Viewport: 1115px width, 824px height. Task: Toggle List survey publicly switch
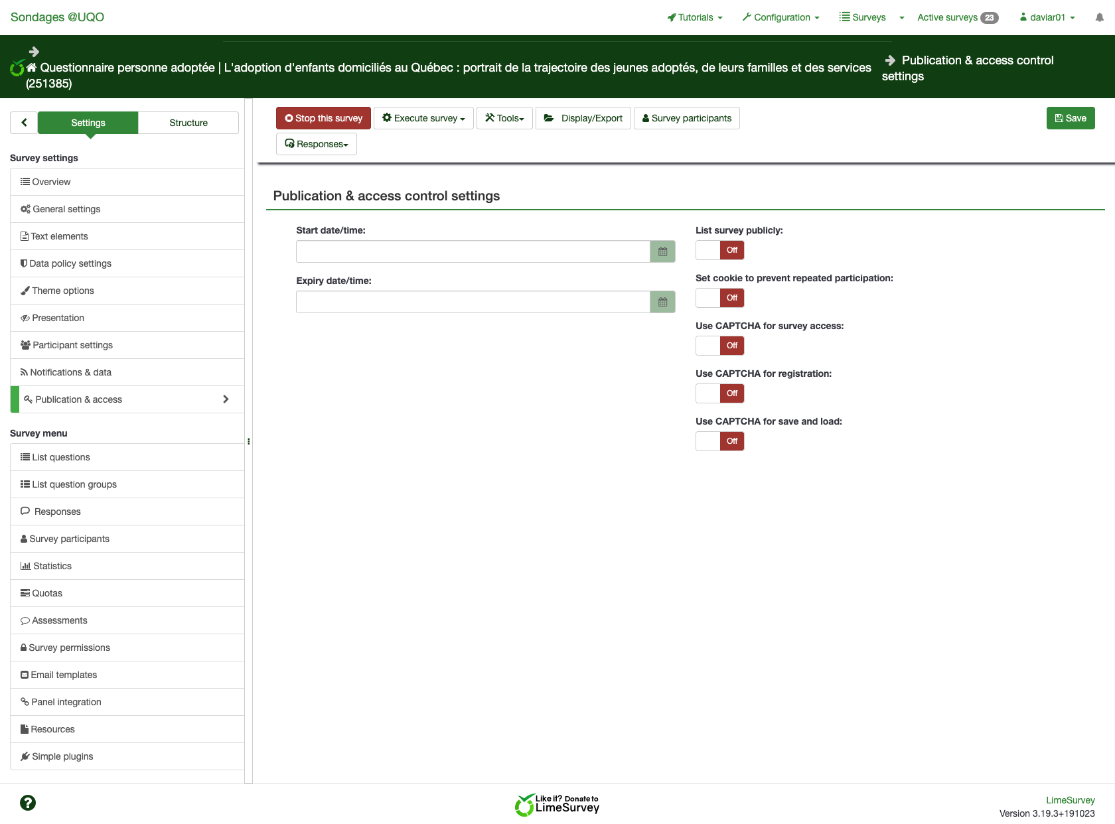pos(719,250)
